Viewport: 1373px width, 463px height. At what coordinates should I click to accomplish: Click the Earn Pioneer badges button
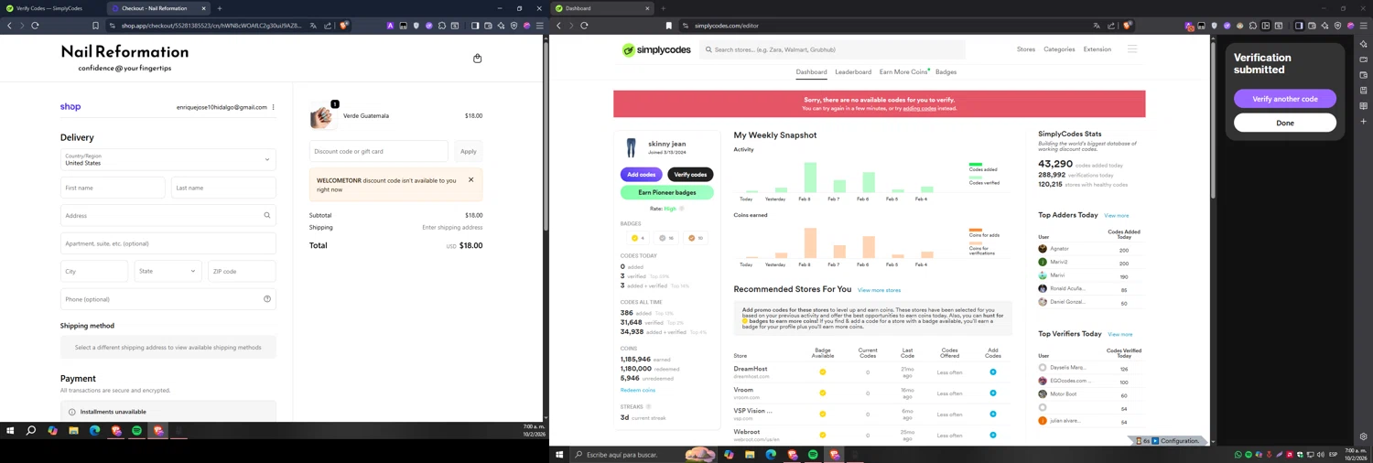[x=667, y=193]
